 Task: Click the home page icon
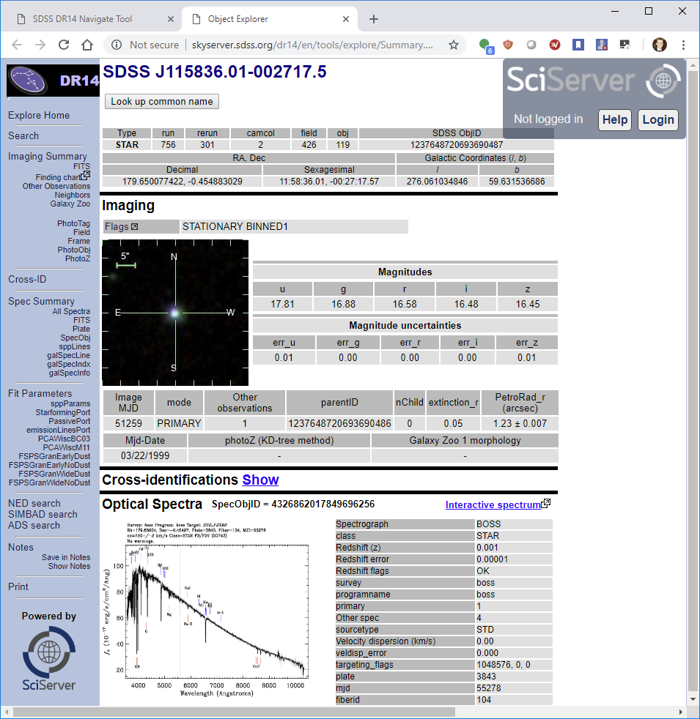(87, 45)
